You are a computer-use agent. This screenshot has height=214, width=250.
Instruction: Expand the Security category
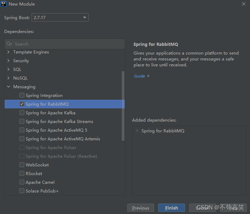tap(8, 61)
